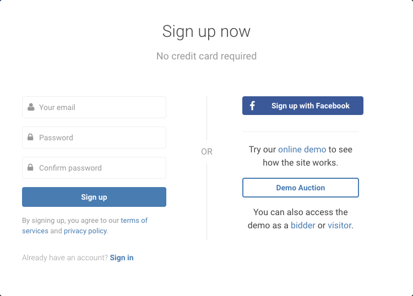Click the lock icon beside Password
Viewport: 413px width, 296px height.
[x=30, y=137]
